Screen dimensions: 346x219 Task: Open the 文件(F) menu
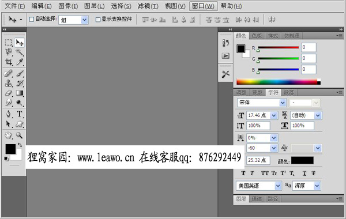pos(15,6)
